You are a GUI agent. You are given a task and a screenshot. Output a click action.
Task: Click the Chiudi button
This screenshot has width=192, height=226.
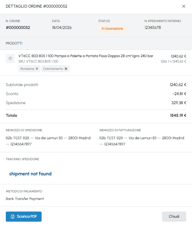pyautogui.click(x=174, y=217)
